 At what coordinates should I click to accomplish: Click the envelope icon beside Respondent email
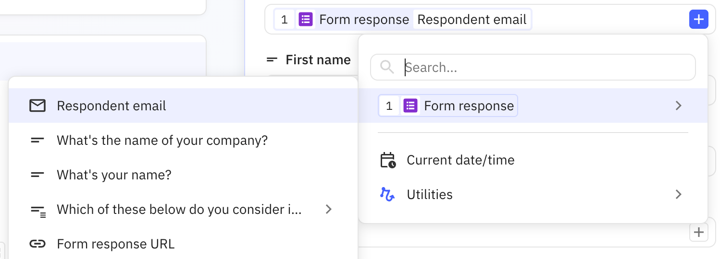37,106
